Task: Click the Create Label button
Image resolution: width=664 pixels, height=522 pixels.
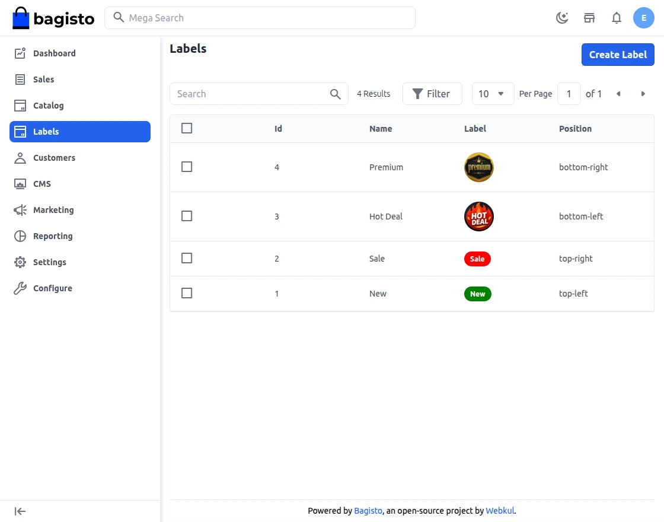Action: (617, 55)
